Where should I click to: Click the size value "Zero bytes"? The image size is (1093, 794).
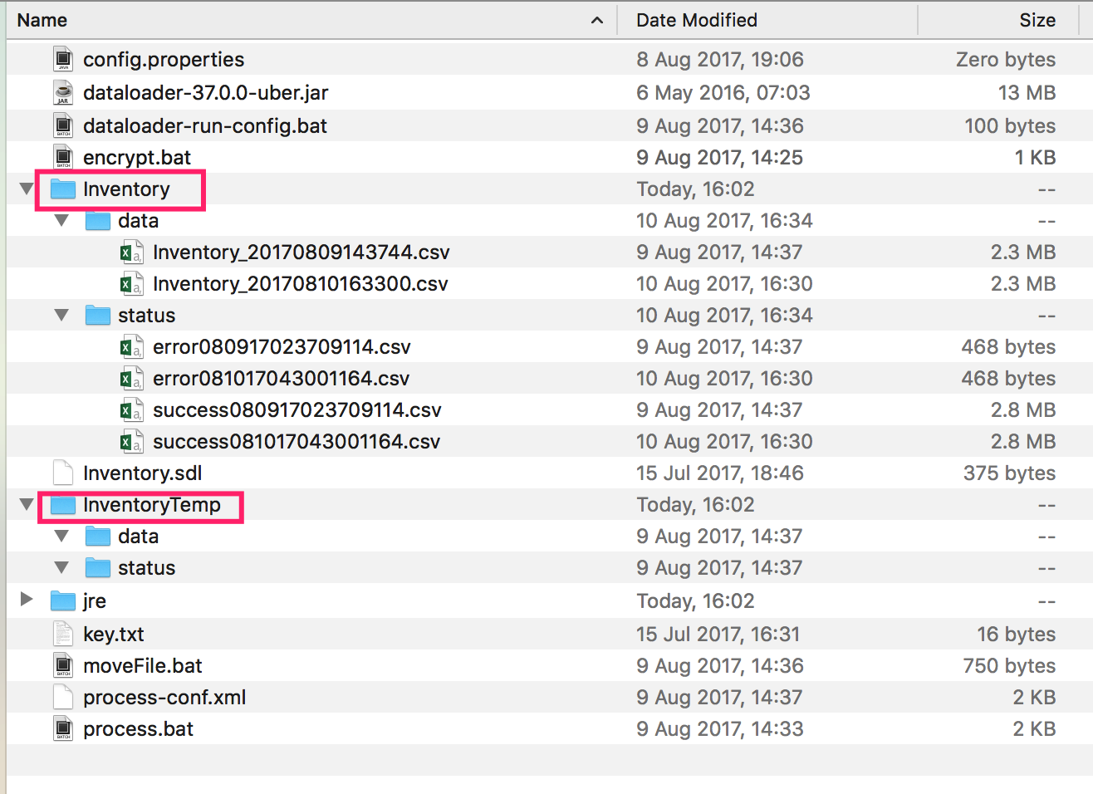click(1006, 60)
